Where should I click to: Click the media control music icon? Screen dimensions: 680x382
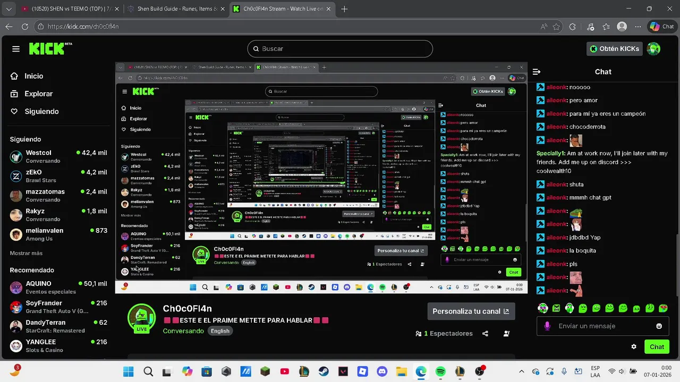pos(590,27)
